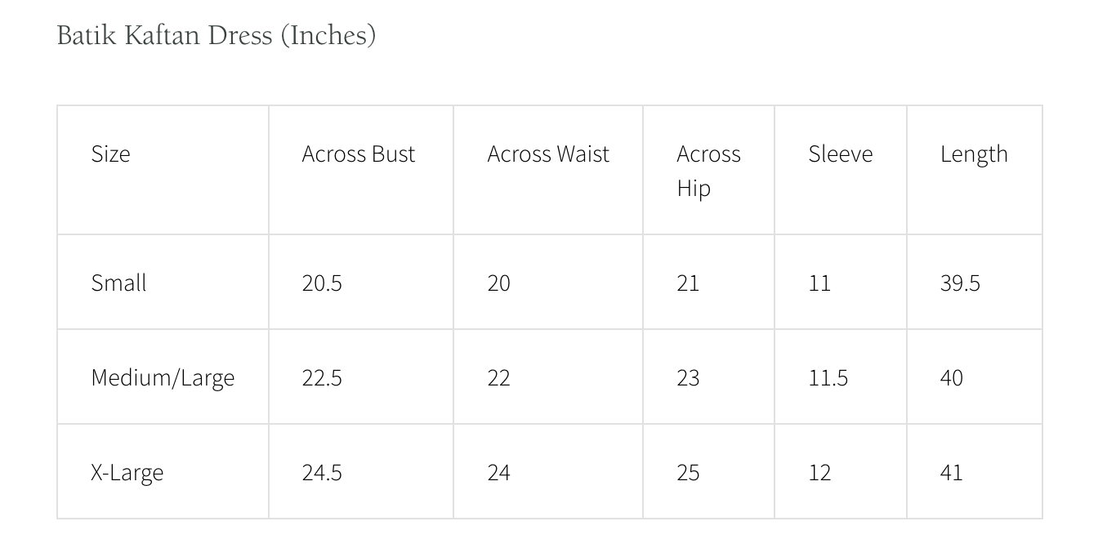1116x557 pixels.
Task: Click the Length column header
Action: (x=974, y=154)
